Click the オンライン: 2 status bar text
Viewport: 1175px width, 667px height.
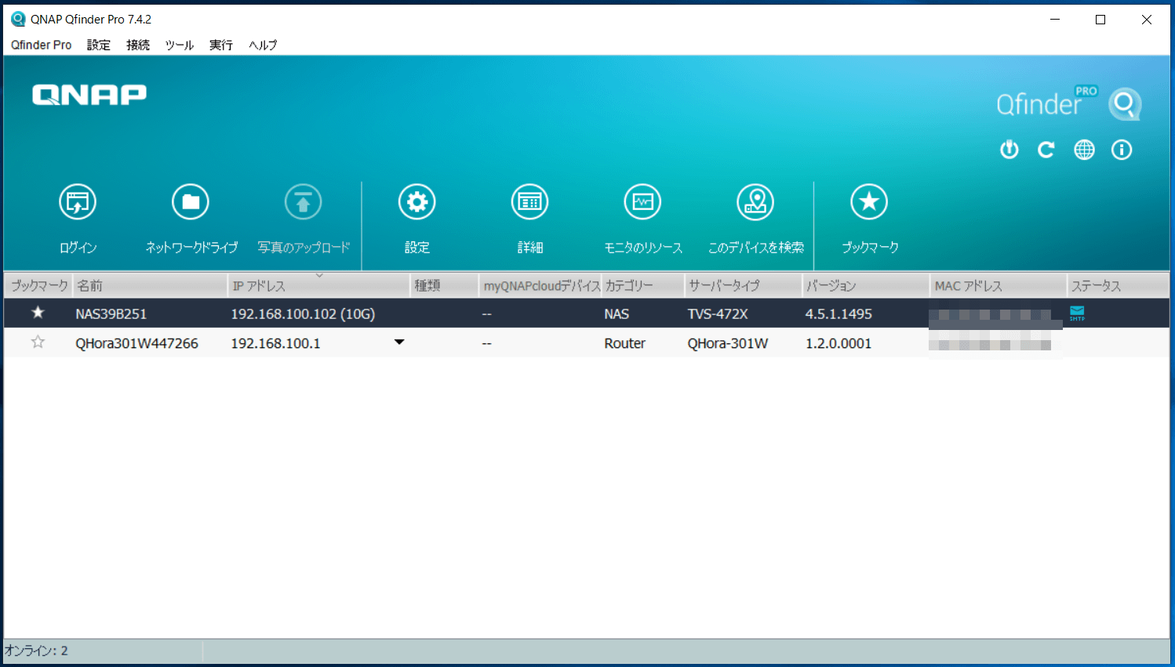click(36, 651)
